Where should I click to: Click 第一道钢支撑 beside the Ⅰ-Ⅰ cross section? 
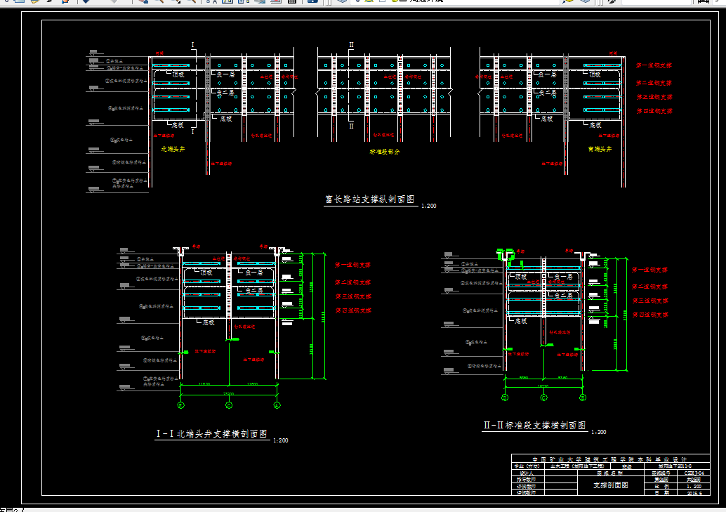point(352,265)
